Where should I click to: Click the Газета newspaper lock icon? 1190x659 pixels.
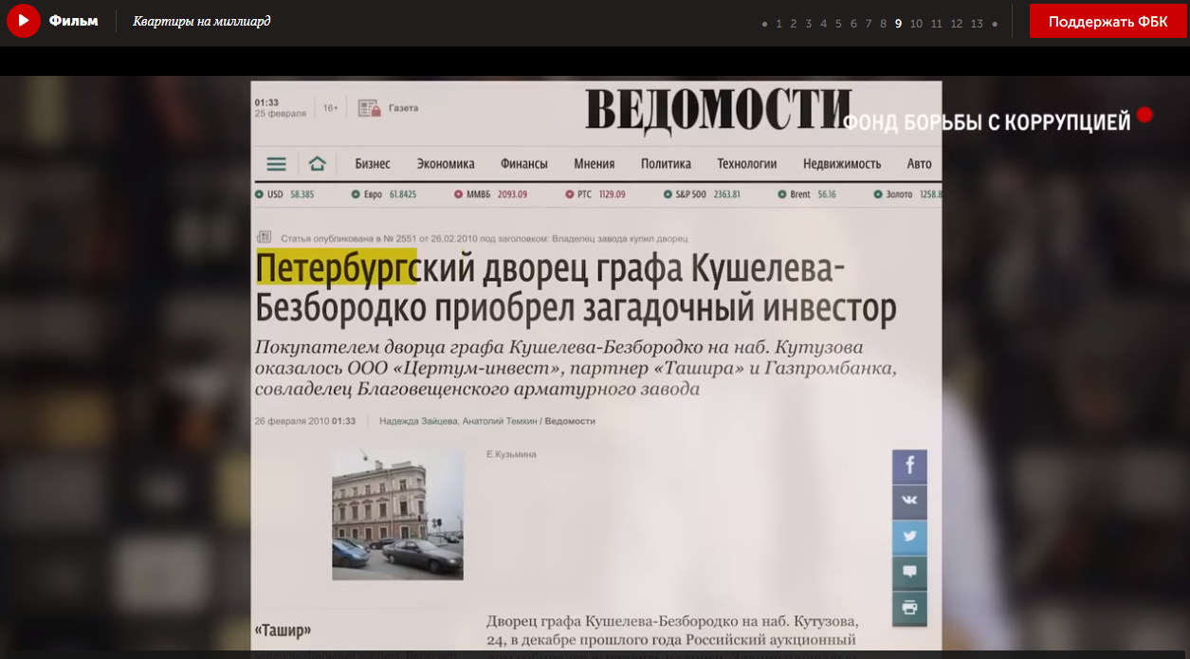(369, 108)
